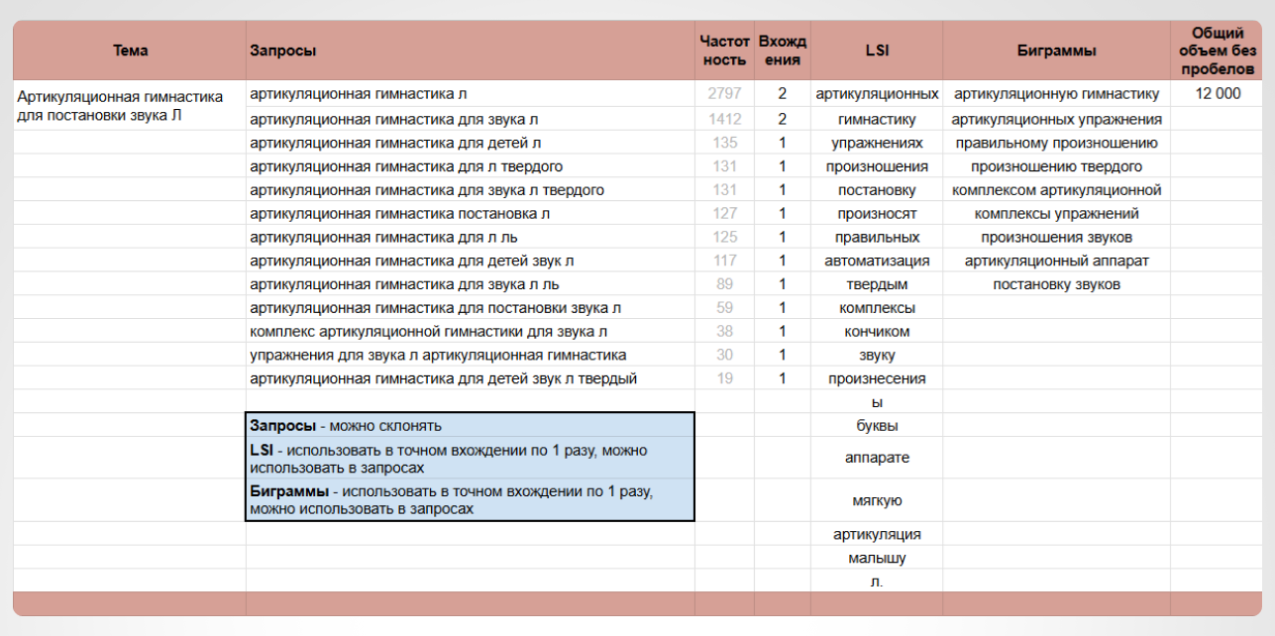Select LSI word 'постановку'
This screenshot has width=1275, height=636.
(x=877, y=190)
